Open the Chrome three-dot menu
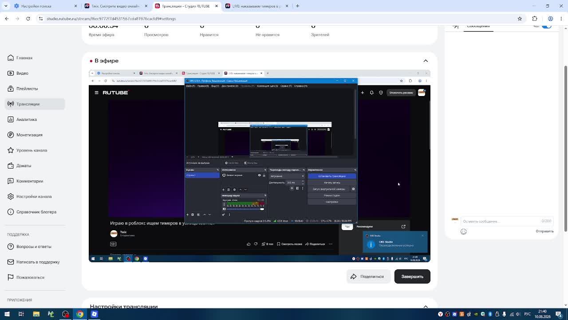568x320 pixels. point(561,19)
